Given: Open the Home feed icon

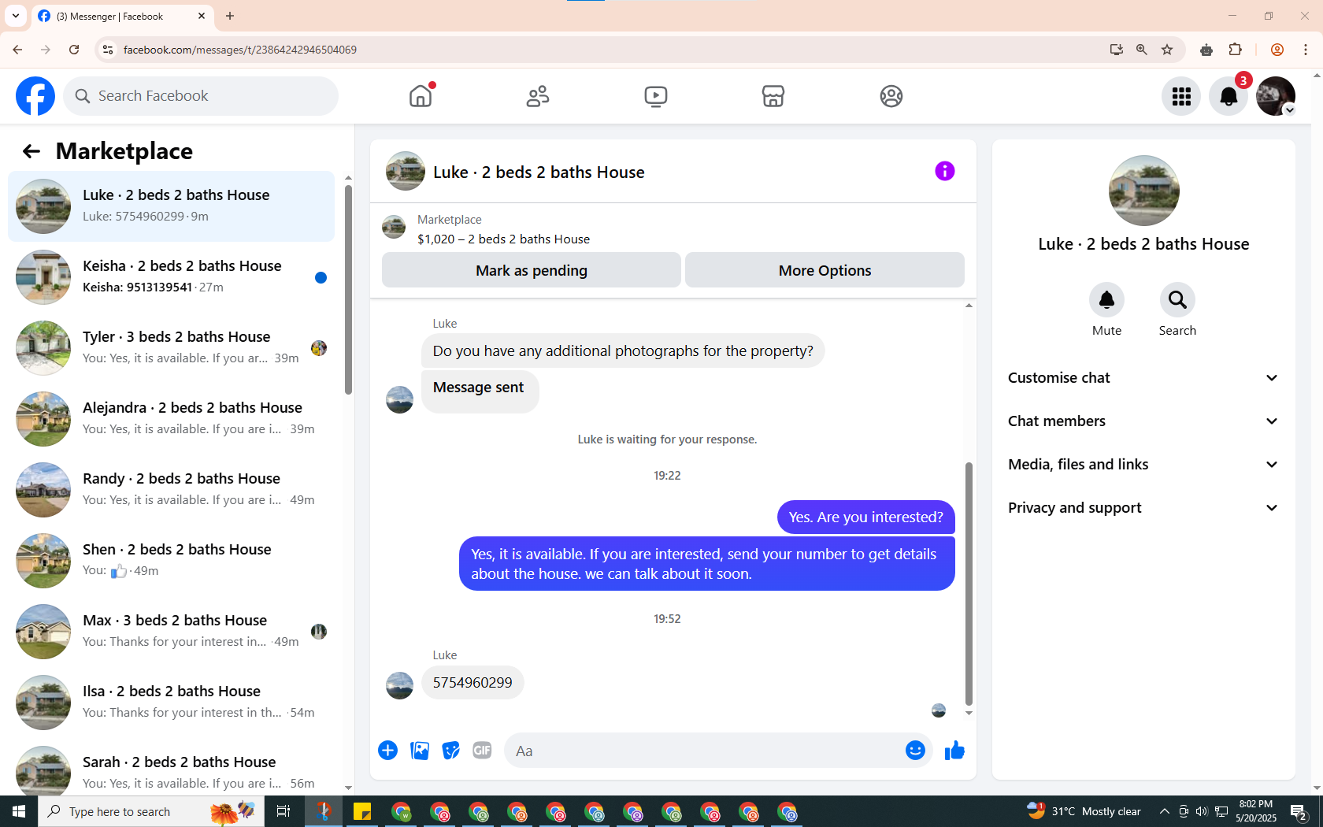Looking at the screenshot, I should 421,96.
